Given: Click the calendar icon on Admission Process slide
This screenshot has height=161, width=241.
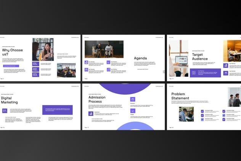Looking at the screenshot, I should click(x=133, y=99).
